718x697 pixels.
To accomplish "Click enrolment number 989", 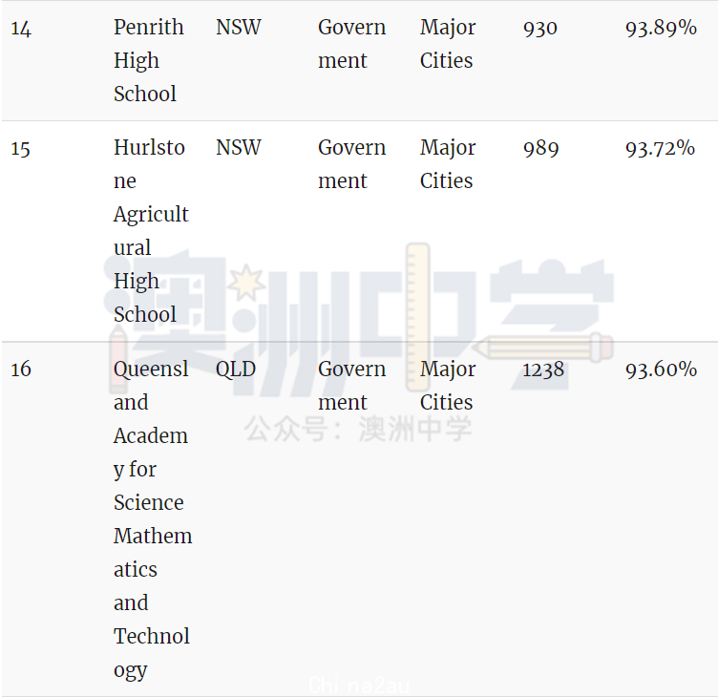I will click(540, 148).
